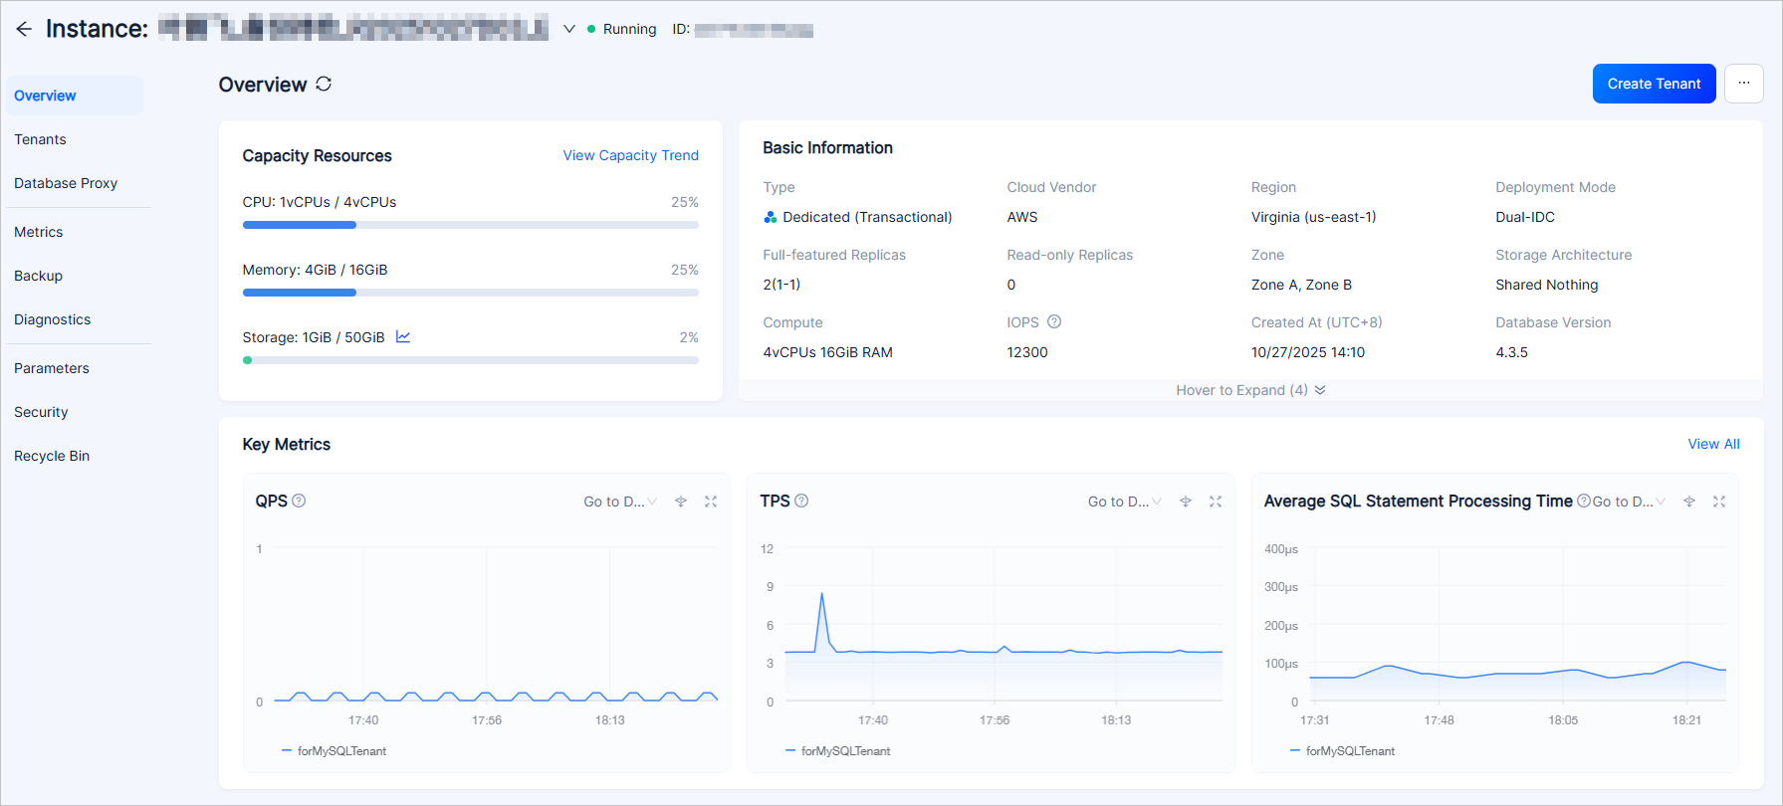Click the QPS help question icon
The width and height of the screenshot is (1783, 806).
pyautogui.click(x=299, y=501)
